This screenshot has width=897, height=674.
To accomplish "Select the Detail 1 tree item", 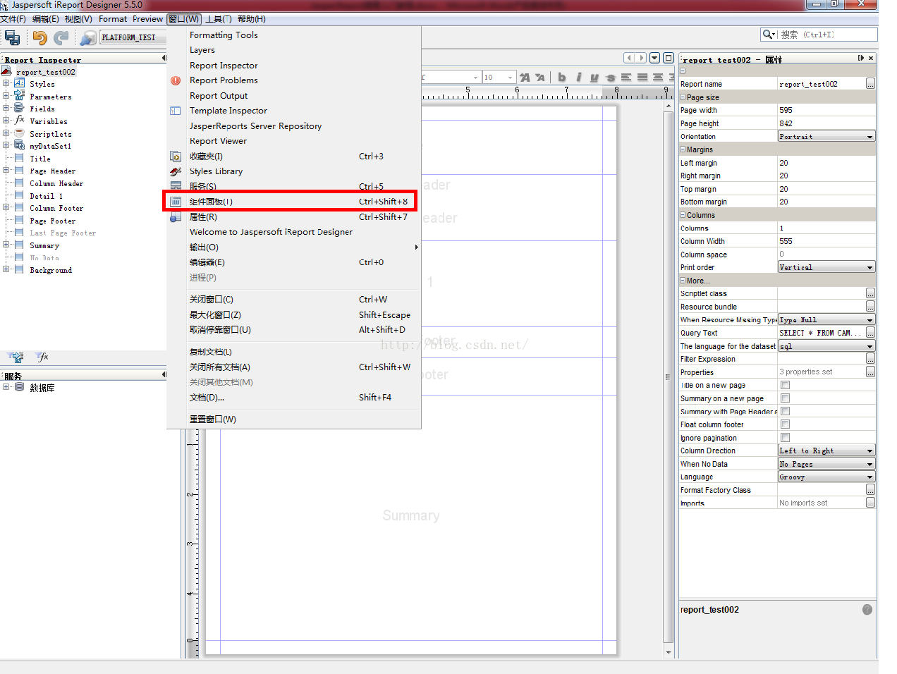I will tap(47, 196).
